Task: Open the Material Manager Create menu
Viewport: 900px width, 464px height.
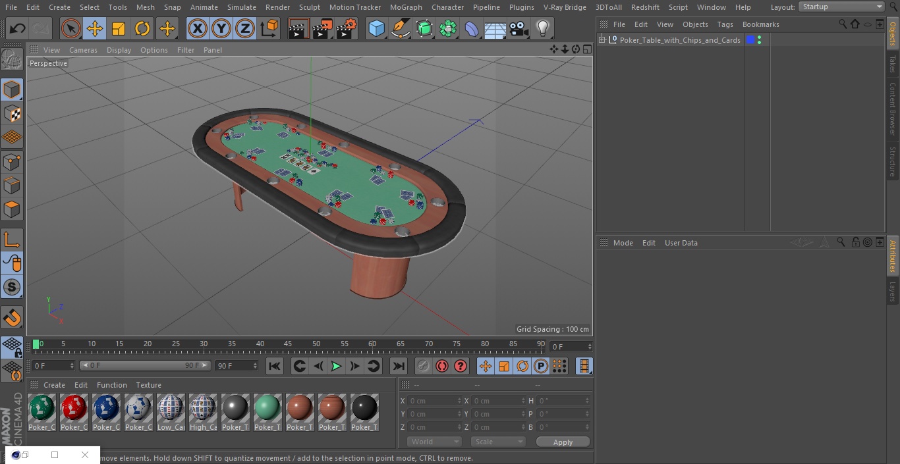Action: tap(54, 385)
